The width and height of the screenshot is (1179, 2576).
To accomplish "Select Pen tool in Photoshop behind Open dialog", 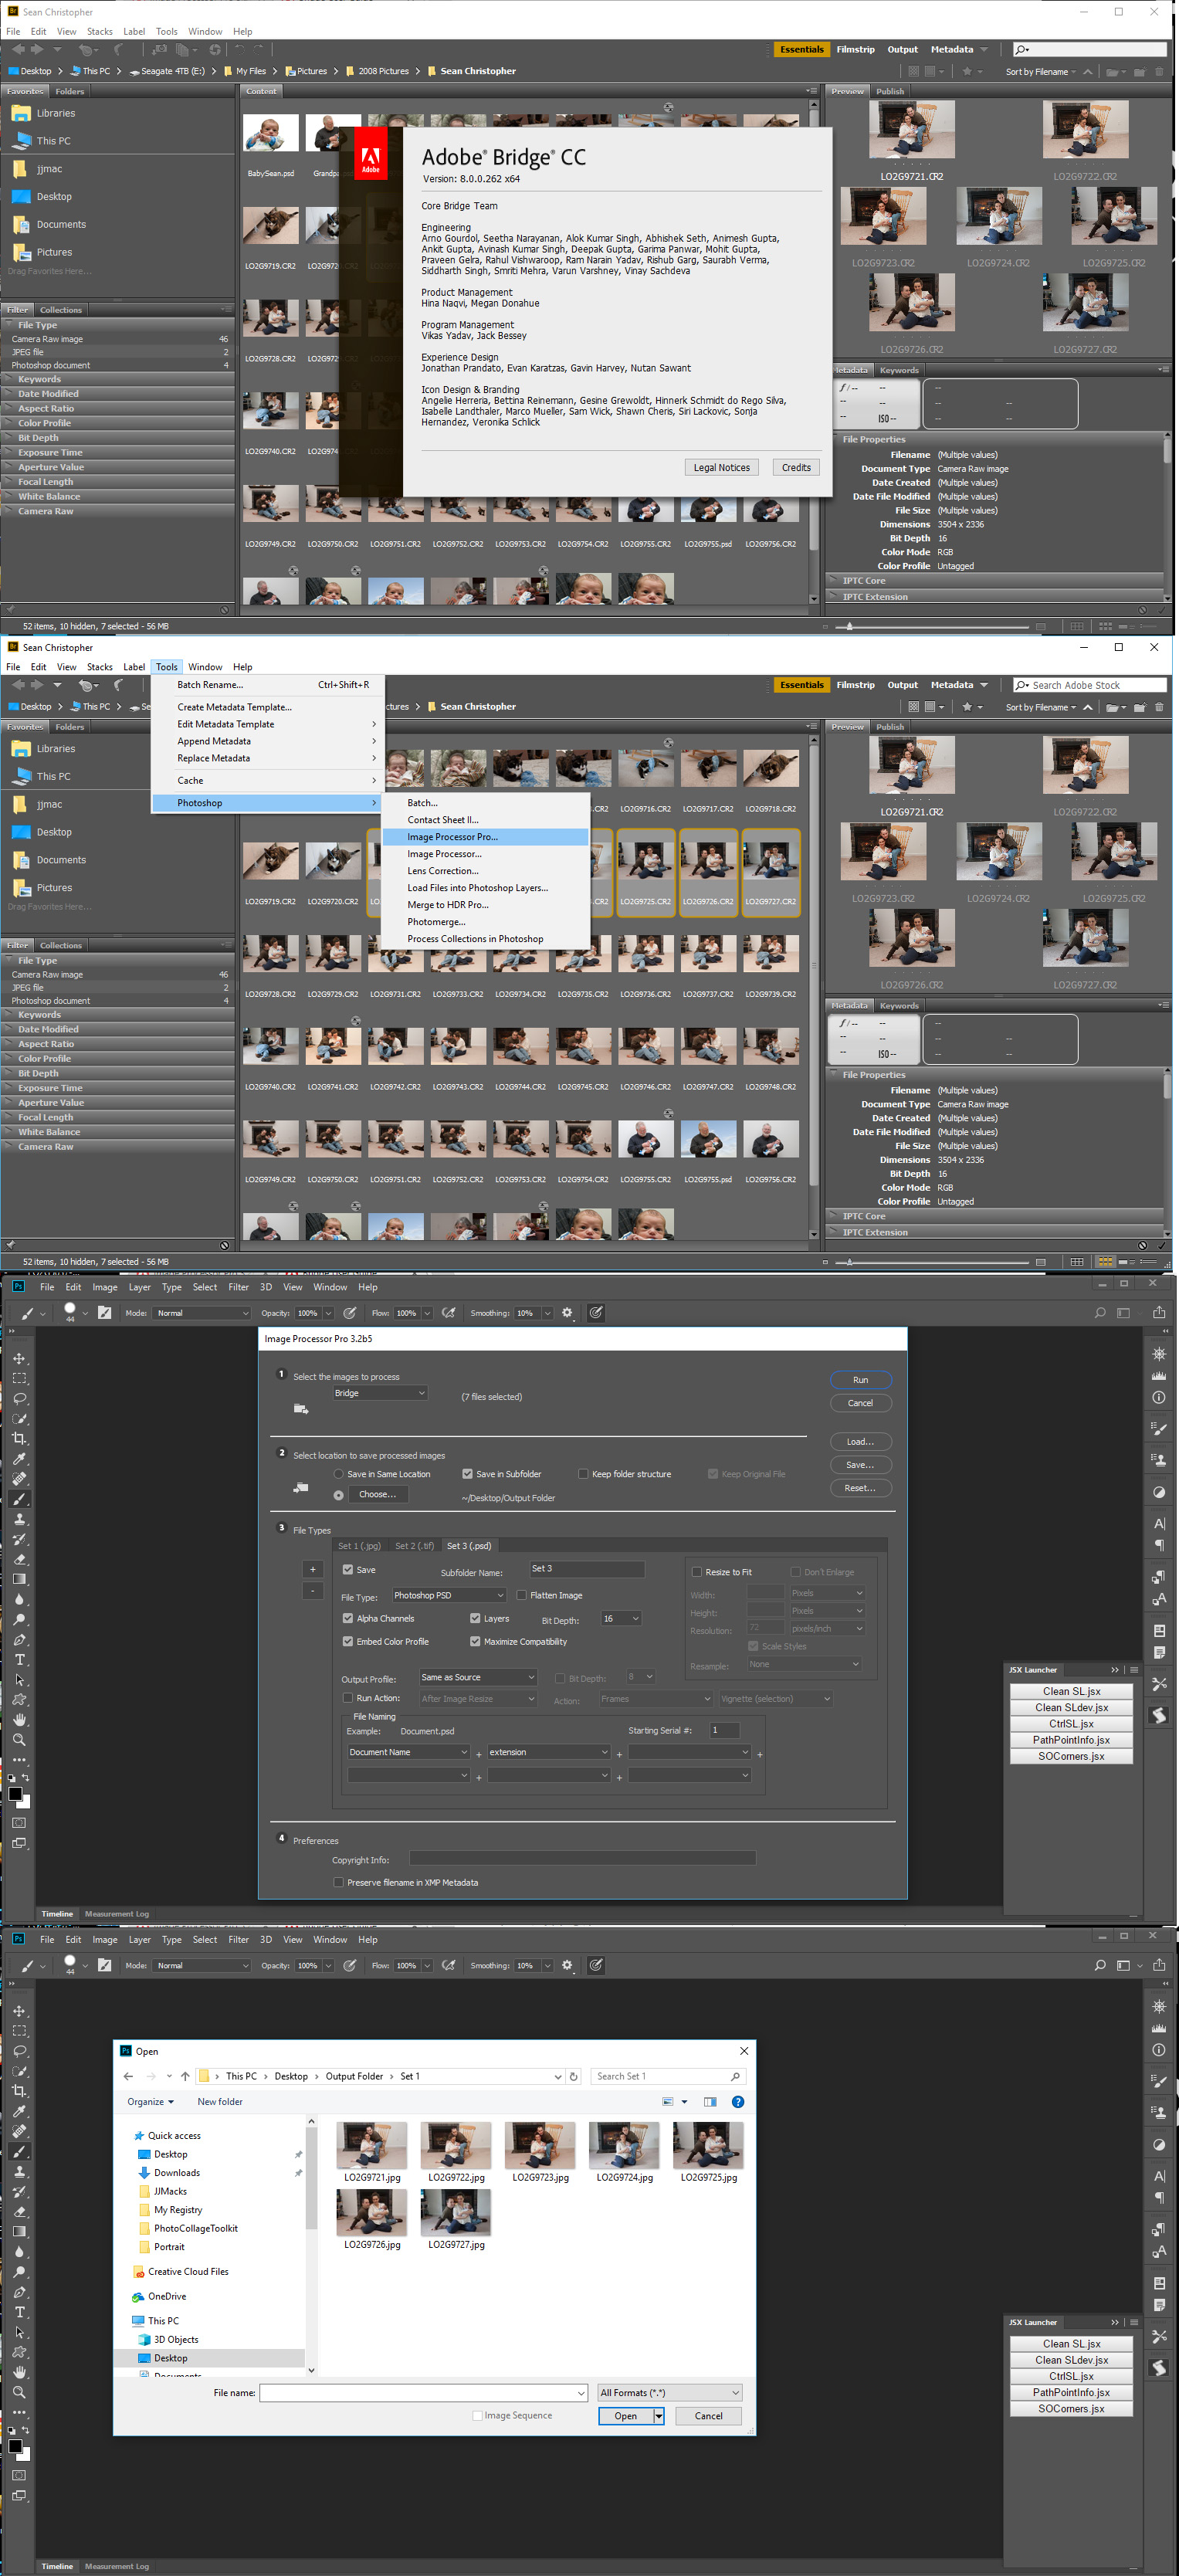I will click(19, 2292).
